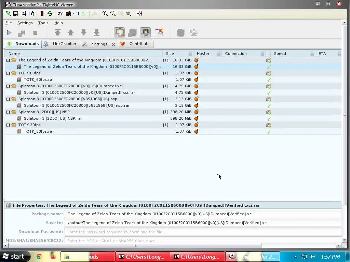Click the update check icon
Viewport: 350px width, 262px height.
[194, 33]
